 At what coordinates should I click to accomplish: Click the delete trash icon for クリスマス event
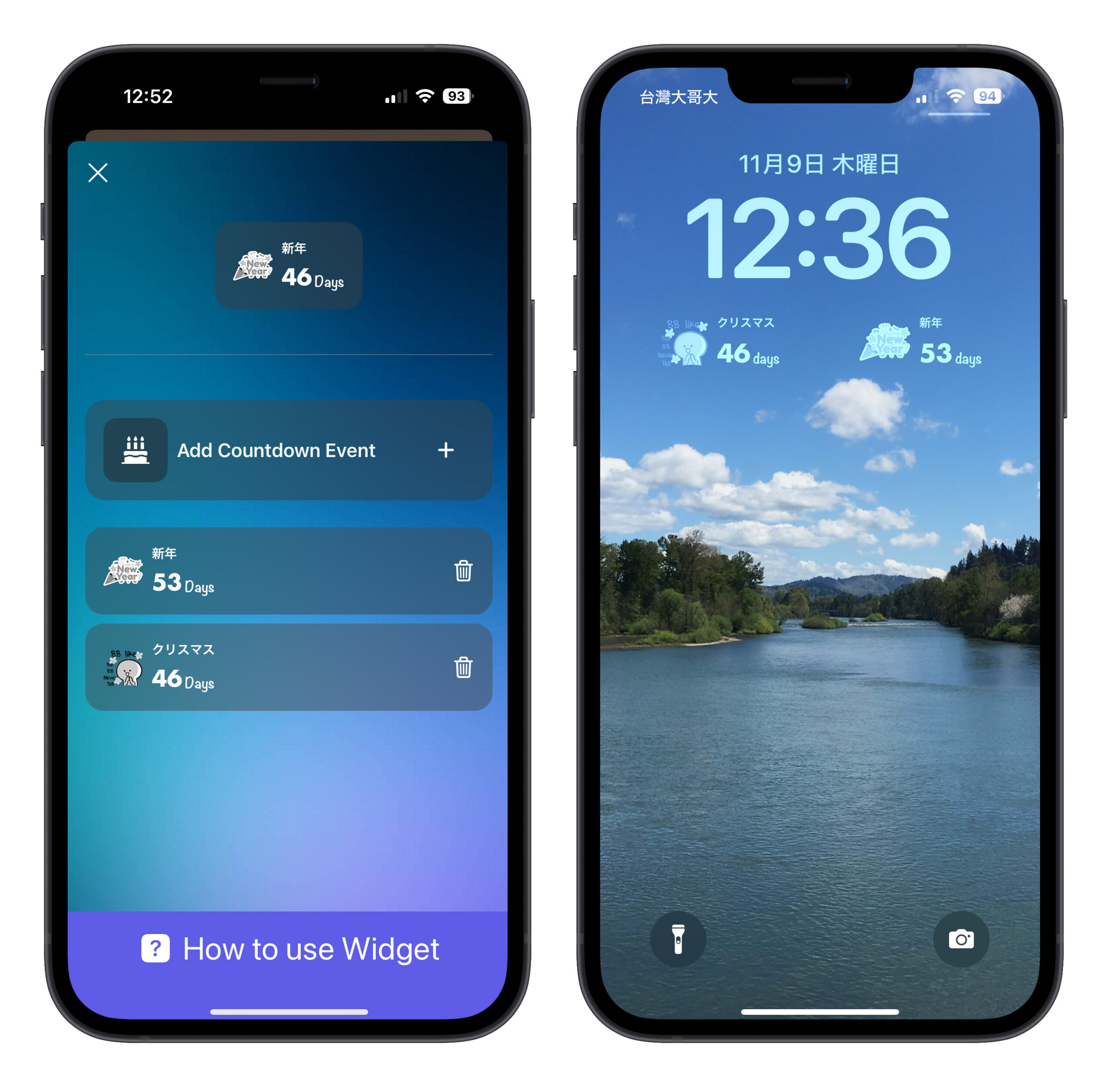pos(463,664)
